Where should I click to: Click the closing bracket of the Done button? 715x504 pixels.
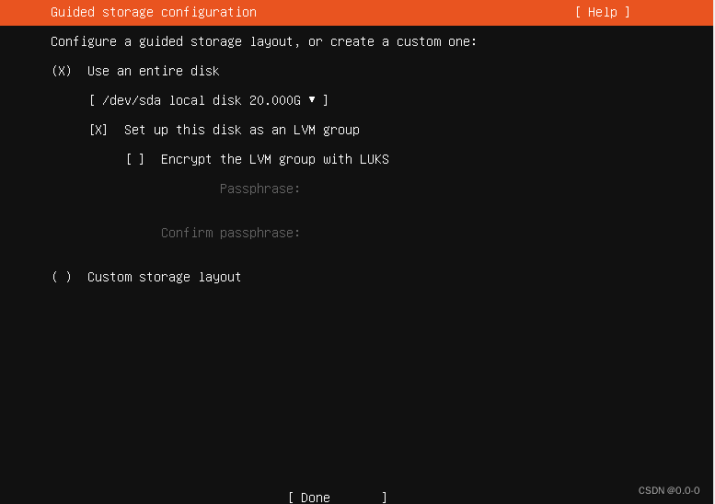[385, 498]
